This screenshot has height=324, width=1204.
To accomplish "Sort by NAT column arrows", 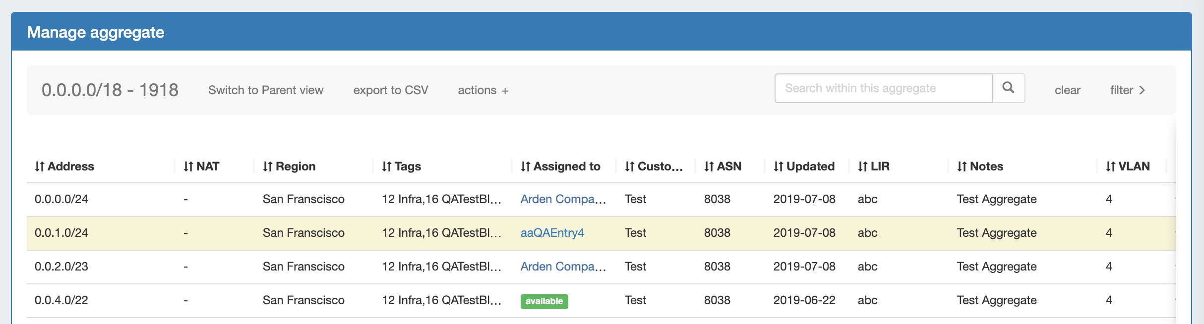I will (x=188, y=167).
